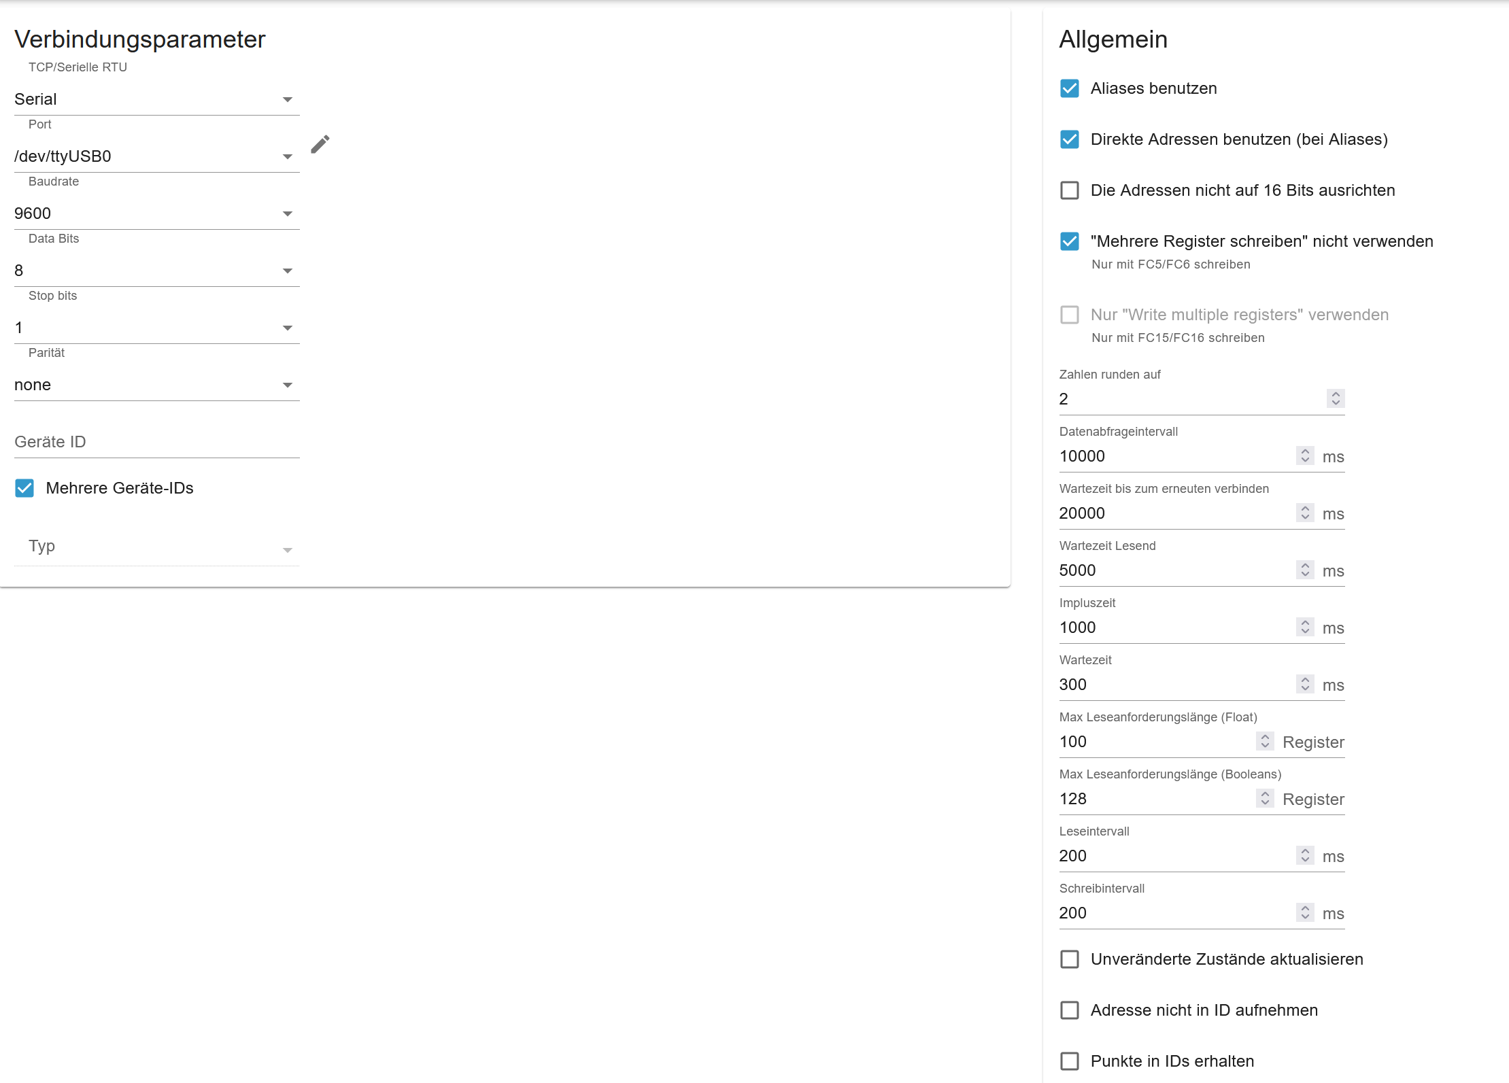
Task: Click Schreibintervall spinner arrows
Action: [1304, 912]
